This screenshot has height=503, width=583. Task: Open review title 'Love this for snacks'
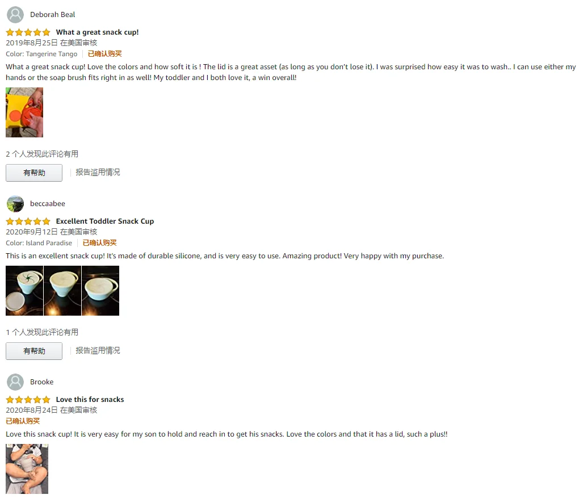click(x=90, y=399)
